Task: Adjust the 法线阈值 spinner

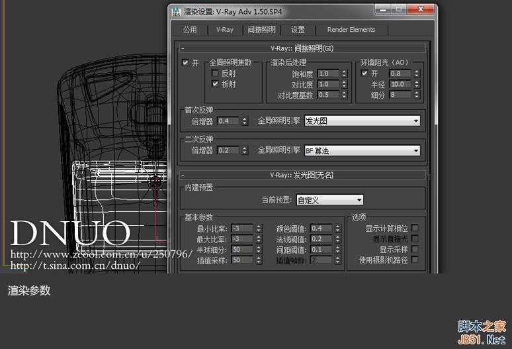Action: pyautogui.click(x=337, y=239)
